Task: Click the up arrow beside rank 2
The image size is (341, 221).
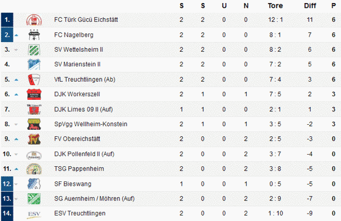Action: [x=16, y=35]
